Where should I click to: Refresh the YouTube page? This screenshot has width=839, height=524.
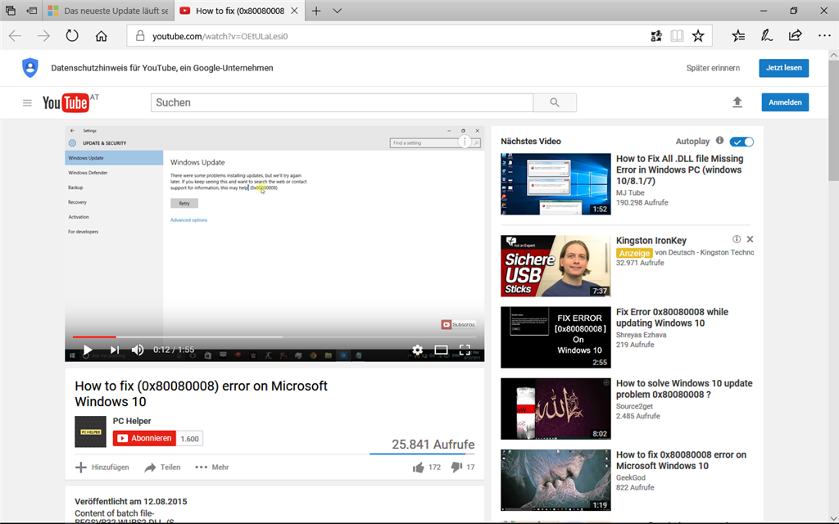click(72, 36)
